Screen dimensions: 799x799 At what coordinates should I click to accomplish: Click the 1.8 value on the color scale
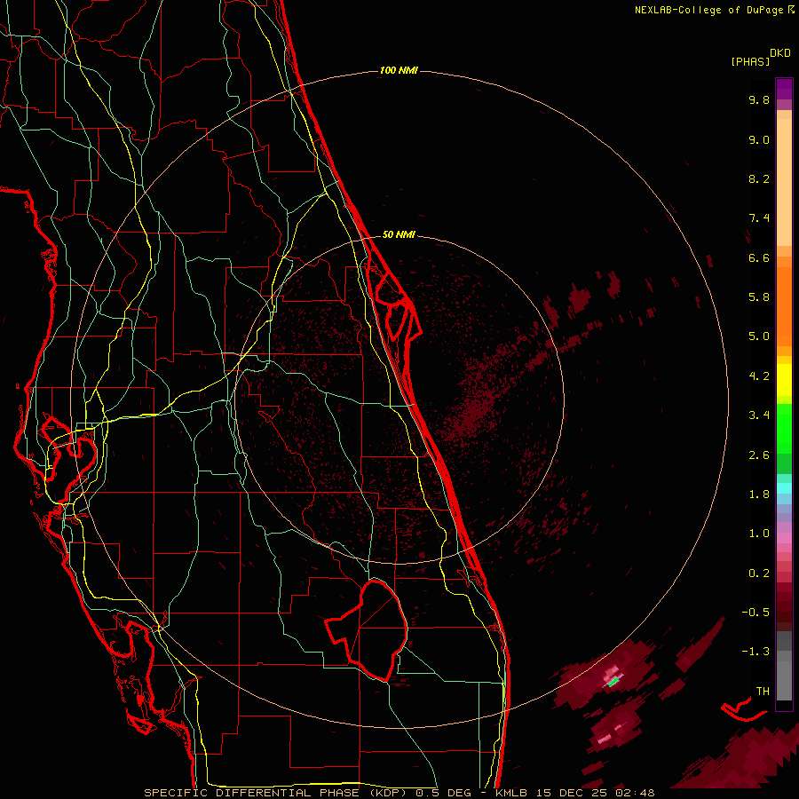pos(759,494)
